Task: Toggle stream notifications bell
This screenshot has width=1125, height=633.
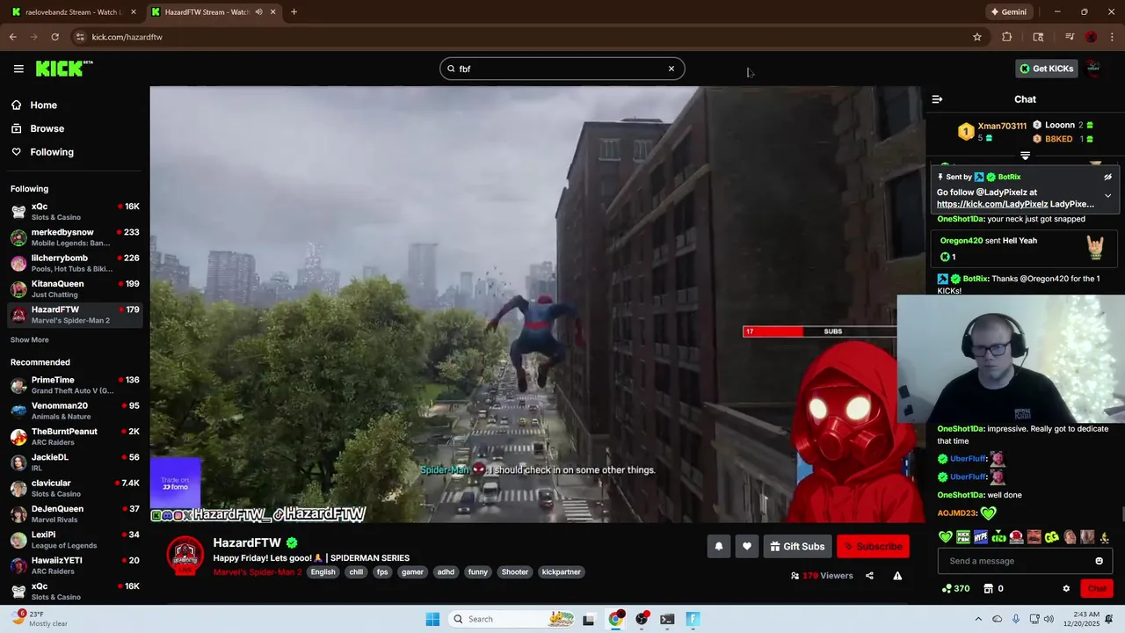Action: [719, 547]
